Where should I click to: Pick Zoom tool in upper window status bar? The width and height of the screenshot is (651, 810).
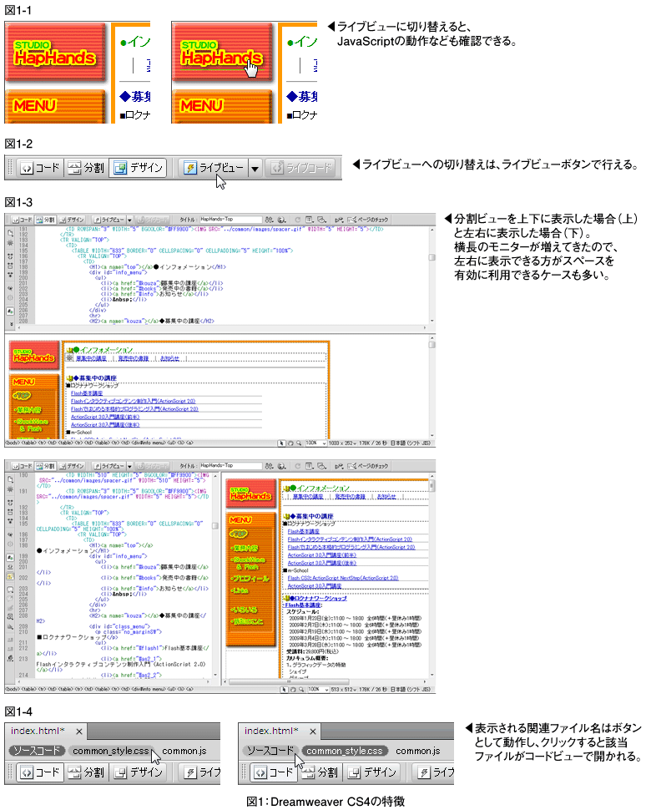coord(299,443)
